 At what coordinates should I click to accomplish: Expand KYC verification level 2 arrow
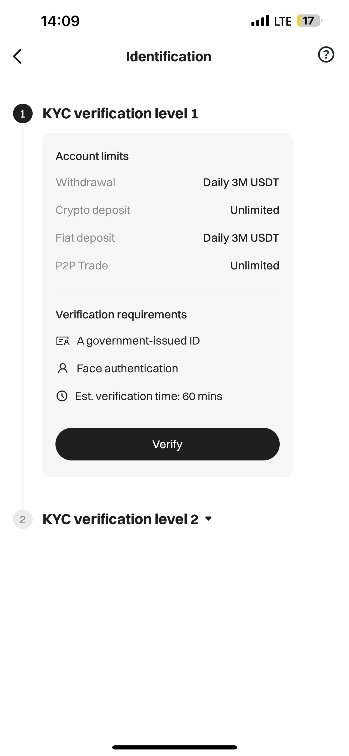click(208, 519)
